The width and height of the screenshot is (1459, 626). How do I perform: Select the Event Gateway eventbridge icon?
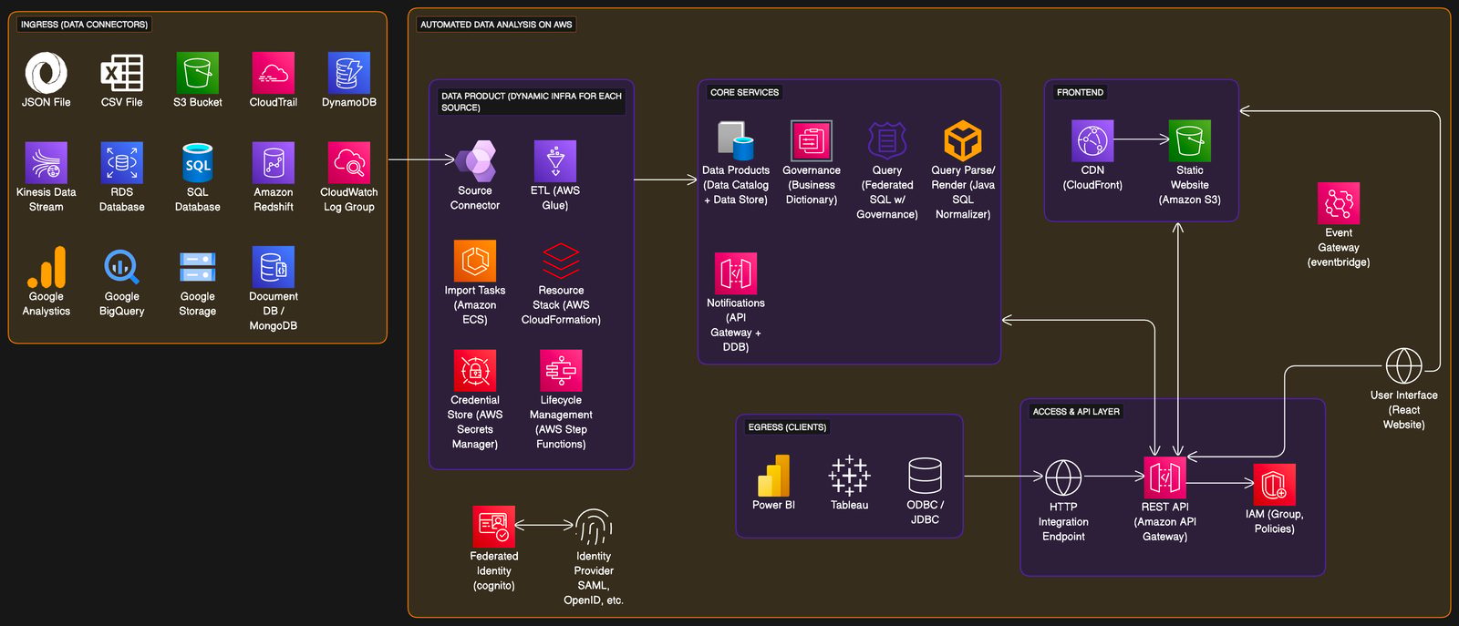(x=1338, y=204)
